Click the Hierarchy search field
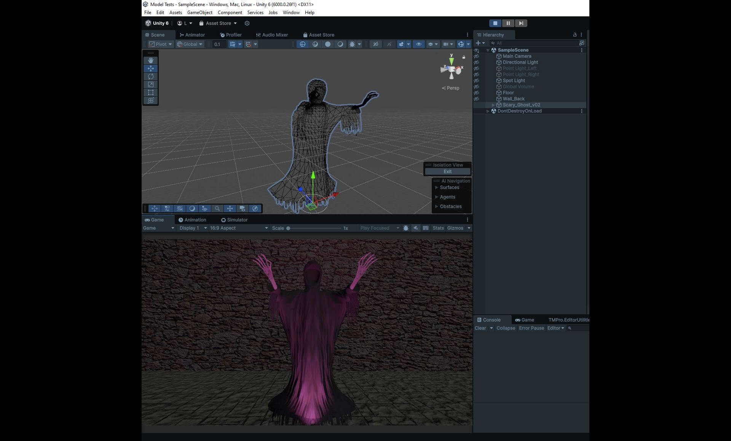731x441 pixels. point(533,43)
